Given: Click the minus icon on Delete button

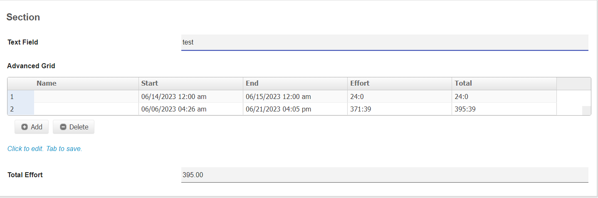Looking at the screenshot, I should click(x=63, y=127).
